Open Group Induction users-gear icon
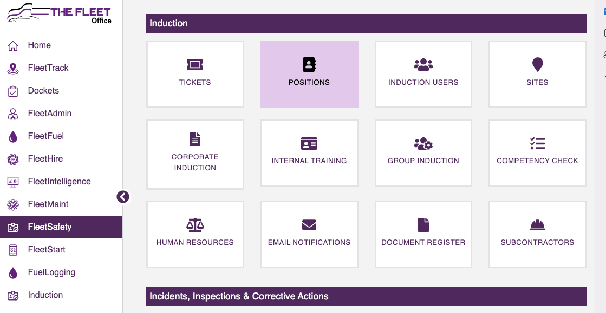This screenshot has height=313, width=606. 423,143
